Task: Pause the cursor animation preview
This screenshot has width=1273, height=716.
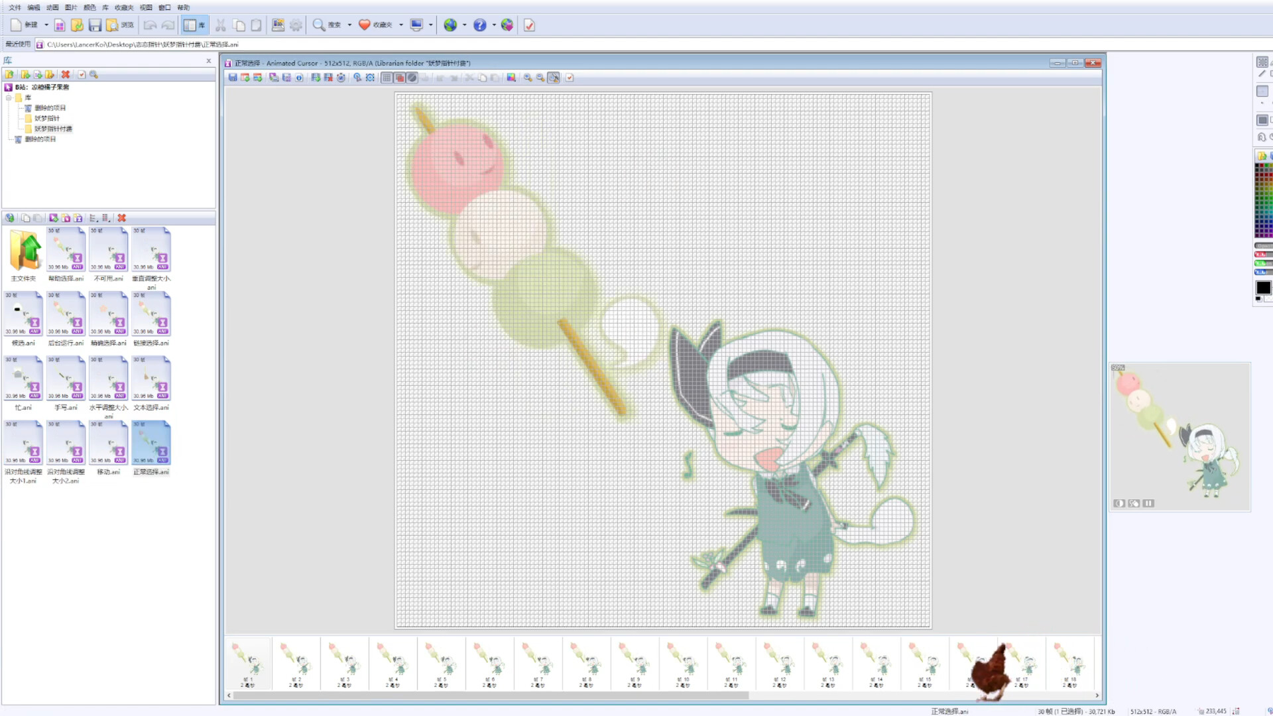Action: (1148, 503)
